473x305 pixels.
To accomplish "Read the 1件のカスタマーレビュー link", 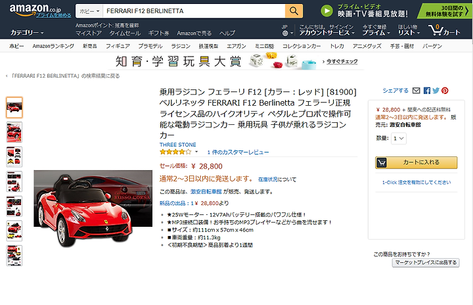I will pyautogui.click(x=238, y=152).
